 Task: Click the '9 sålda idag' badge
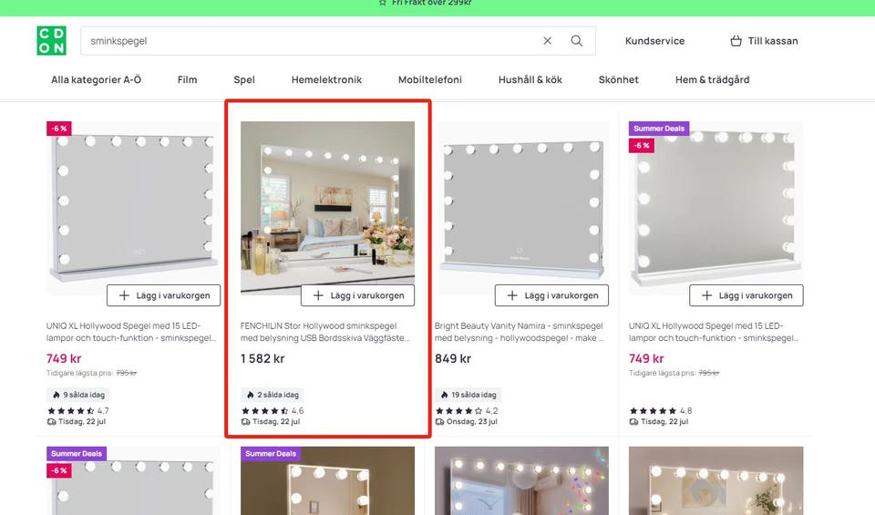[x=78, y=395]
